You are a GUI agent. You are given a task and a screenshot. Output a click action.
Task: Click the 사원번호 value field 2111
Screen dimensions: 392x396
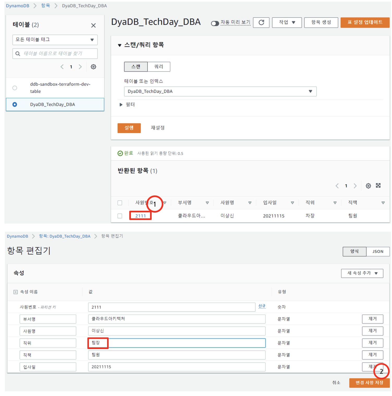point(171,307)
